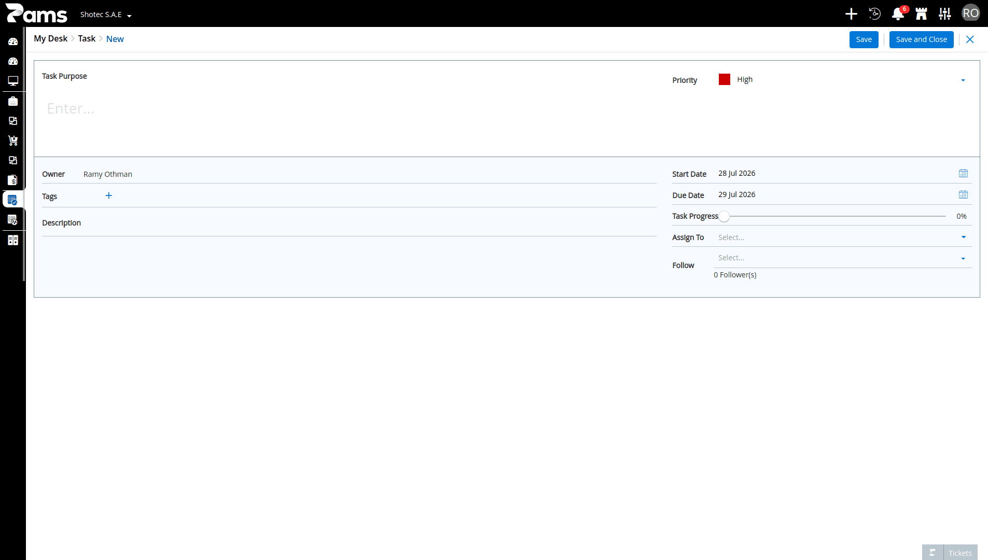This screenshot has width=988, height=560.
Task: Close the new task form with X
Action: pos(970,39)
